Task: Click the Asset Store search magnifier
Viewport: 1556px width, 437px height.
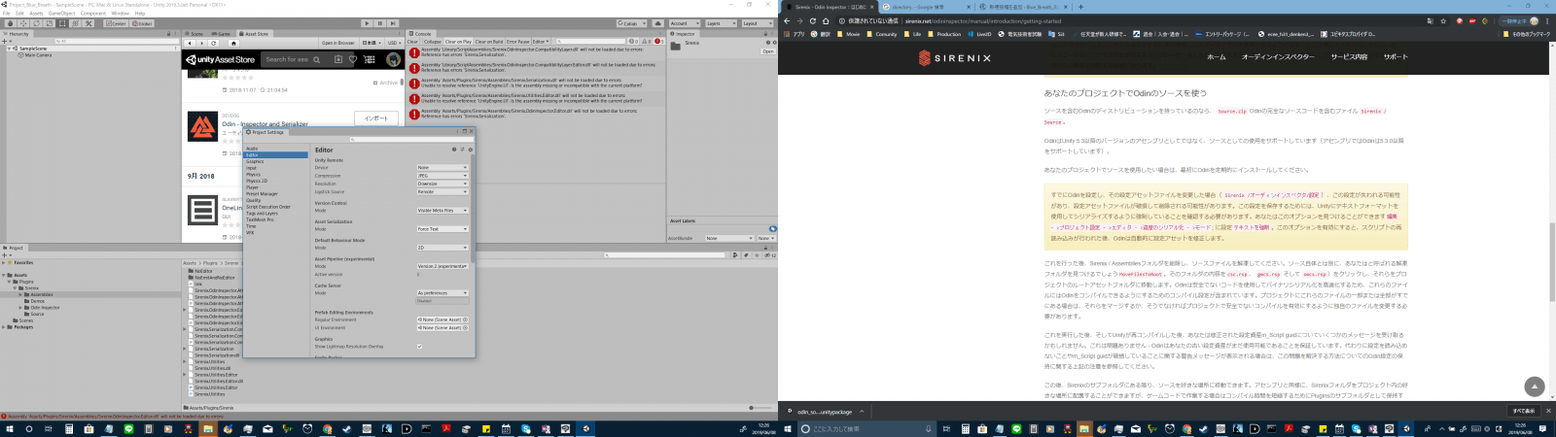Action: click(316, 59)
